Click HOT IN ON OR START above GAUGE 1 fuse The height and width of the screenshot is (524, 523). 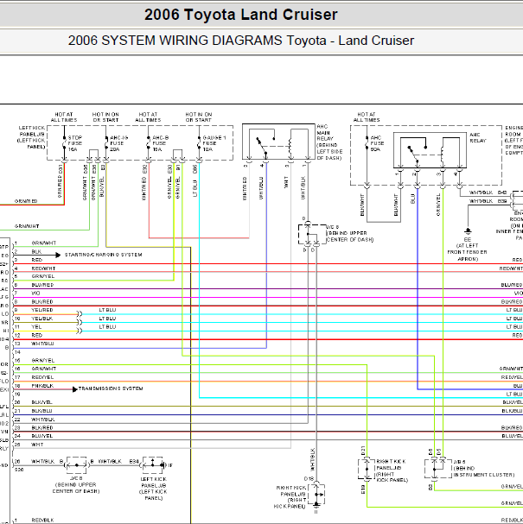click(199, 117)
